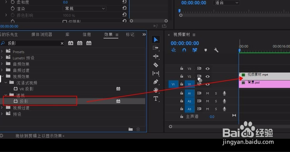Enable voice-over record on A1

[x=224, y=93]
